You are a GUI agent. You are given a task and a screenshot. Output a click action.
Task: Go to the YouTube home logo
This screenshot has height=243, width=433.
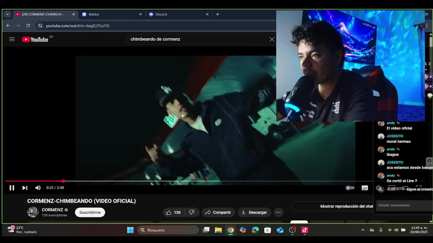tap(35, 39)
